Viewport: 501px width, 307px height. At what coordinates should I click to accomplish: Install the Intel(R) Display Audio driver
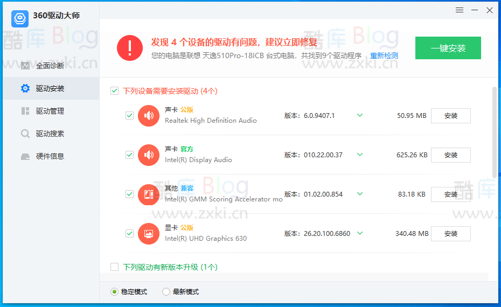pyautogui.click(x=451, y=155)
